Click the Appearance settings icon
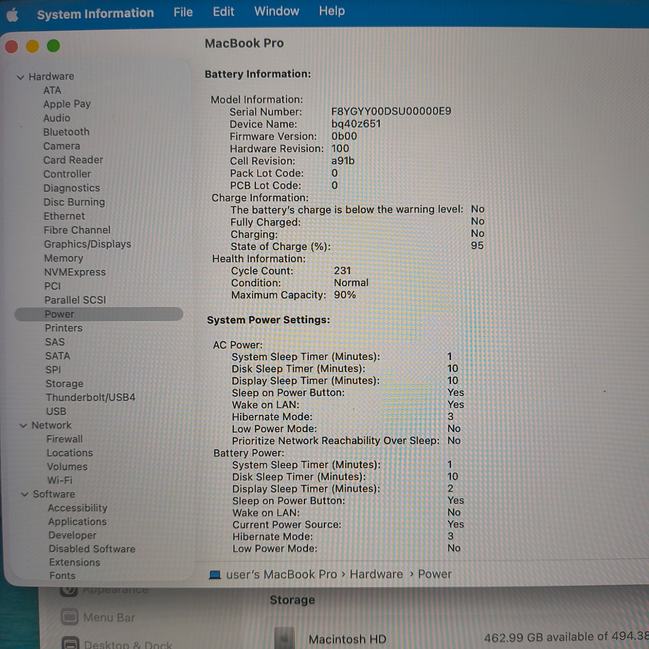The width and height of the screenshot is (649, 649). (69, 590)
